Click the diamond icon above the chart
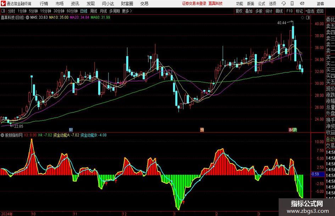The image size is (335, 216). [302, 18]
